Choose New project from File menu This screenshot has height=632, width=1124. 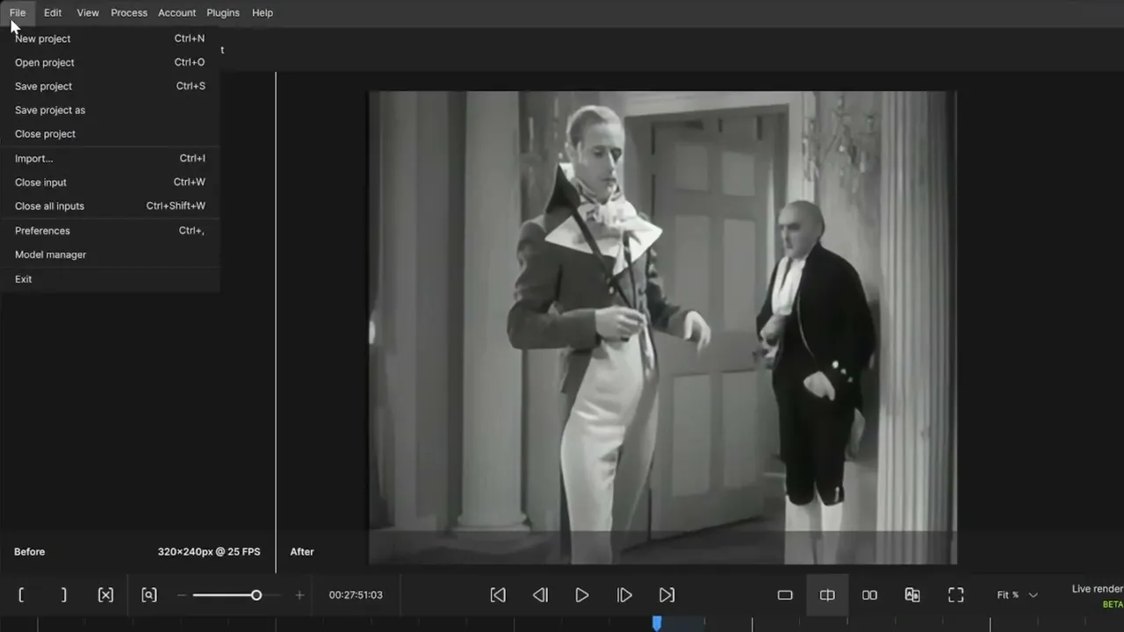[x=110, y=39]
